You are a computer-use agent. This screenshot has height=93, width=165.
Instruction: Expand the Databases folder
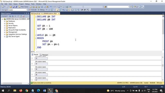(5, 21)
